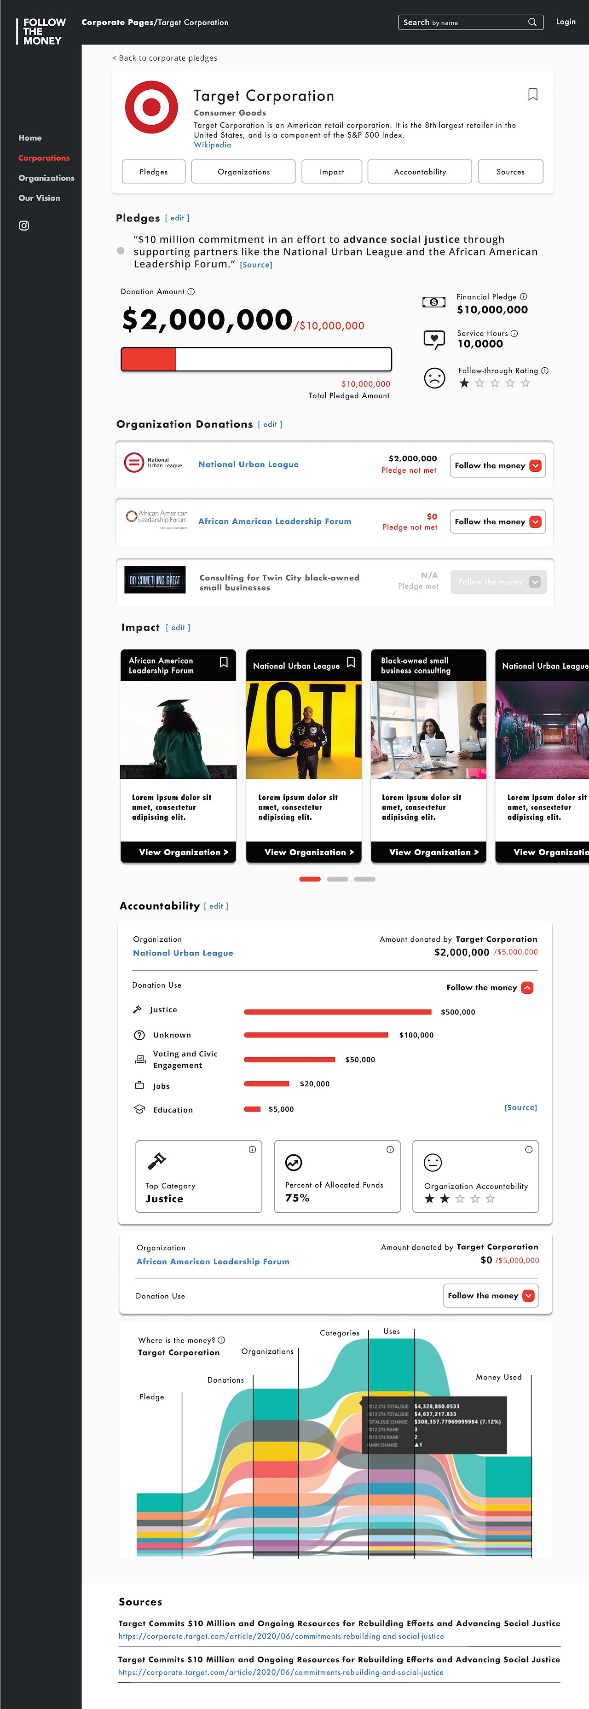Edit the Pledges section
Image resolution: width=589 pixels, height=1709 pixels.
(x=177, y=218)
